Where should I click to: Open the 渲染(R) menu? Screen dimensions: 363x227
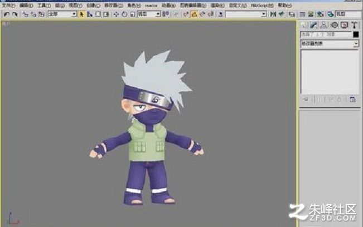pyautogui.click(x=217, y=5)
